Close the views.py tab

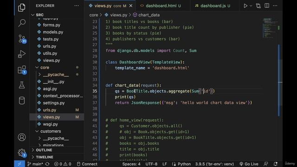pos(131,6)
